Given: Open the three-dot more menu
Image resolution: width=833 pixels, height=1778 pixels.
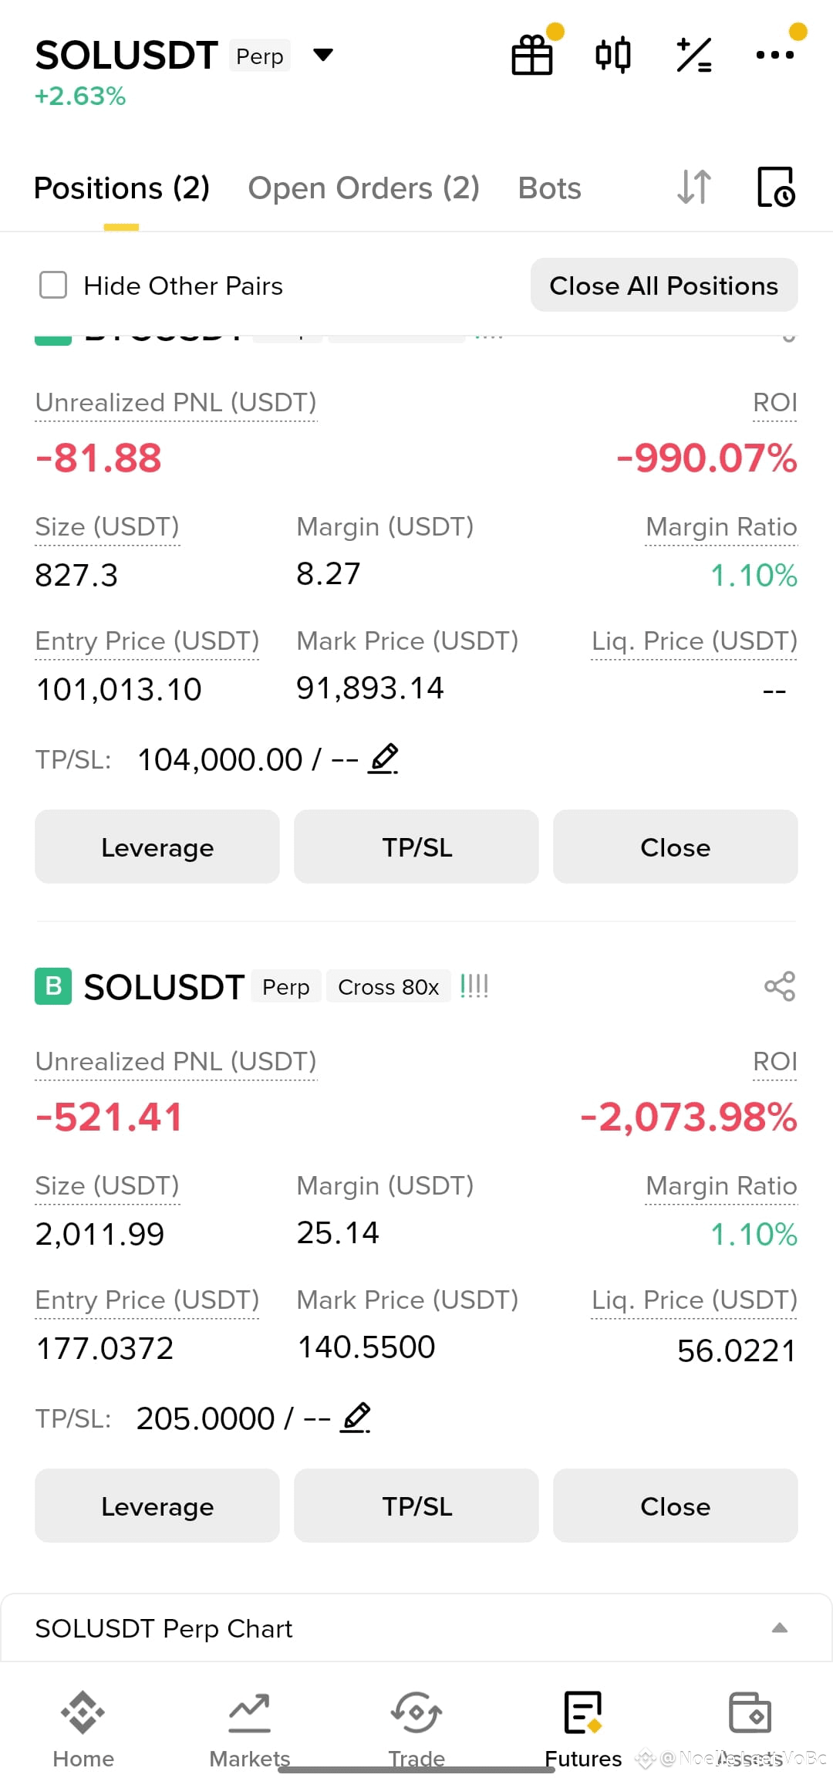Looking at the screenshot, I should (775, 55).
